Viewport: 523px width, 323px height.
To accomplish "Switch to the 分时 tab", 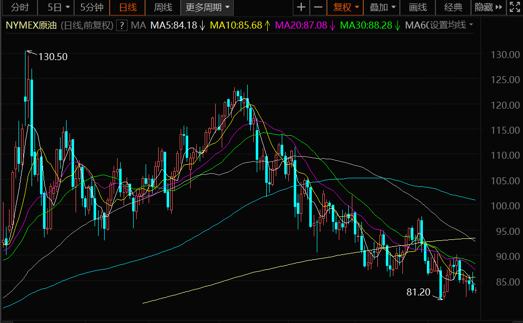I will click(20, 8).
